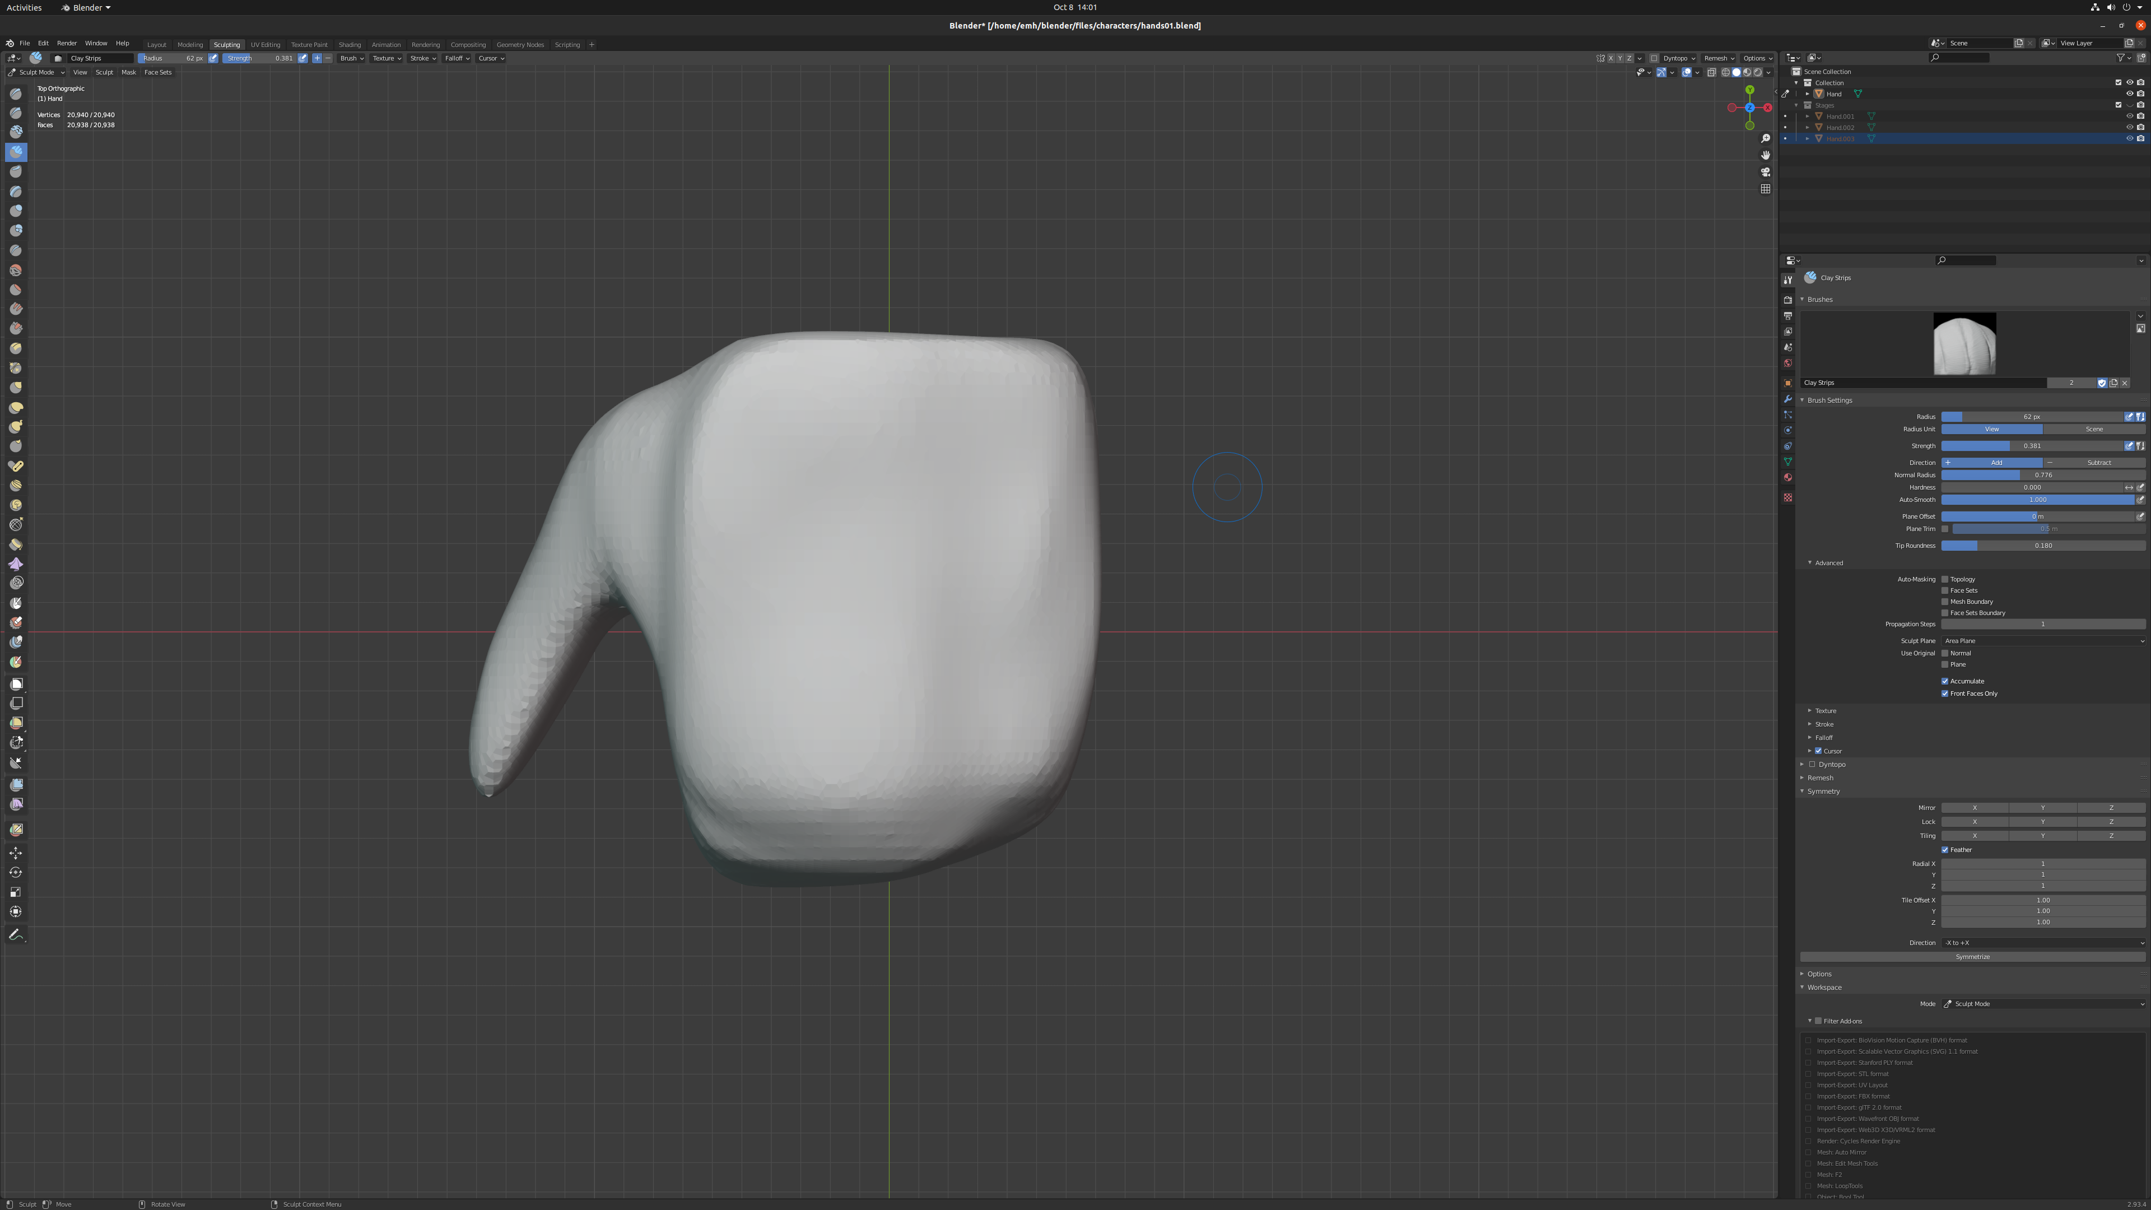Viewport: 2151px width, 1210px height.
Task: Adjust the Strength slider in properties
Action: coord(2032,446)
